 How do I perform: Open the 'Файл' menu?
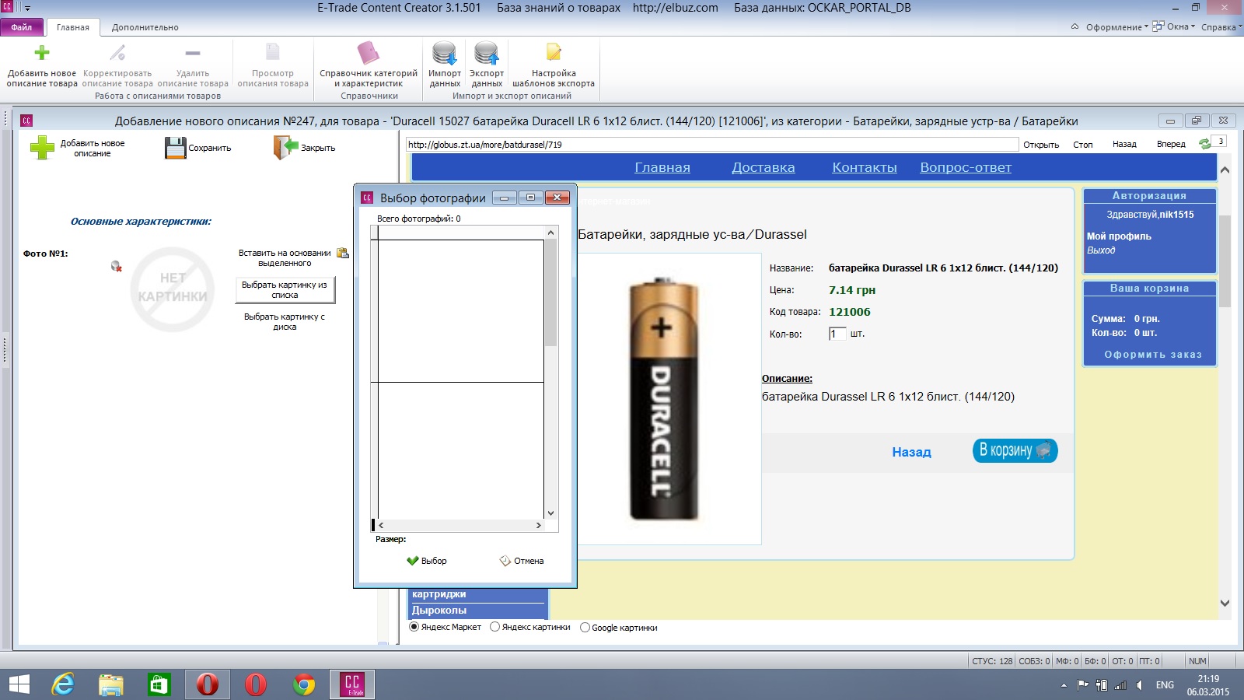(x=22, y=27)
